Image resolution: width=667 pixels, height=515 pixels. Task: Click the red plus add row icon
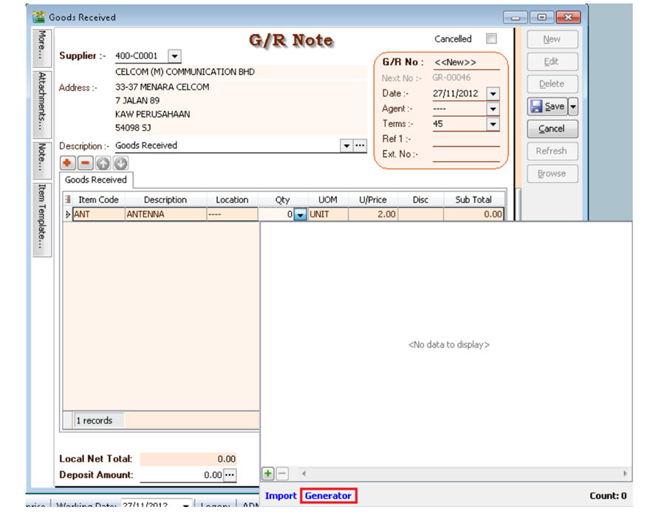(67, 163)
